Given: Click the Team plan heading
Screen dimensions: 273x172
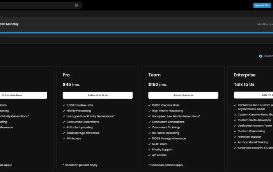Looking at the screenshot, I should [154, 75].
